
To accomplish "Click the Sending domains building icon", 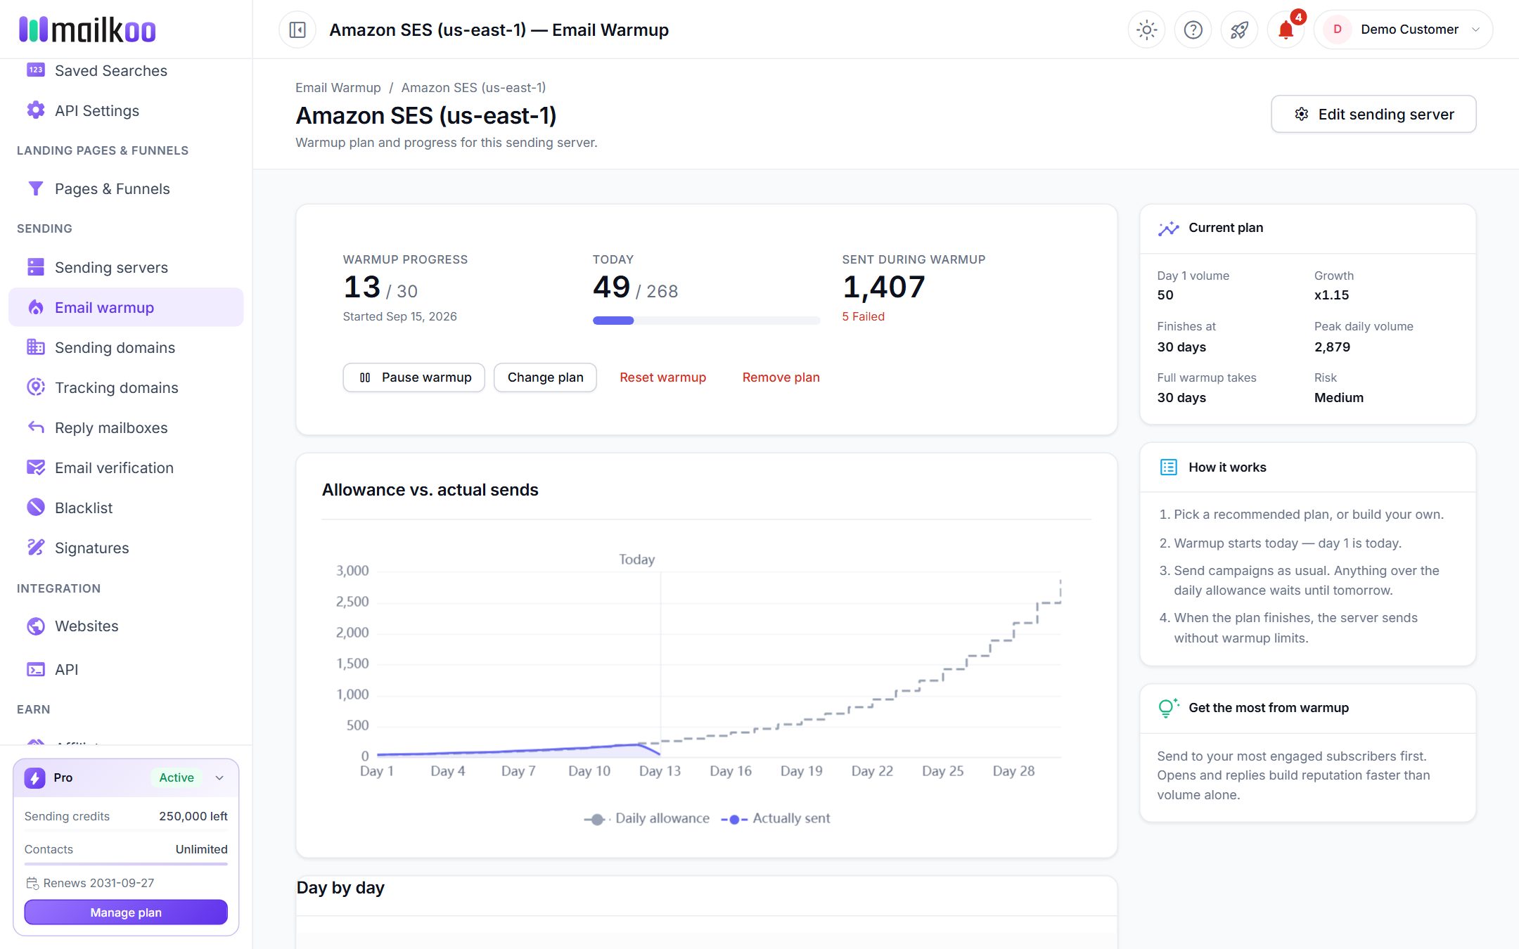I will 36,347.
